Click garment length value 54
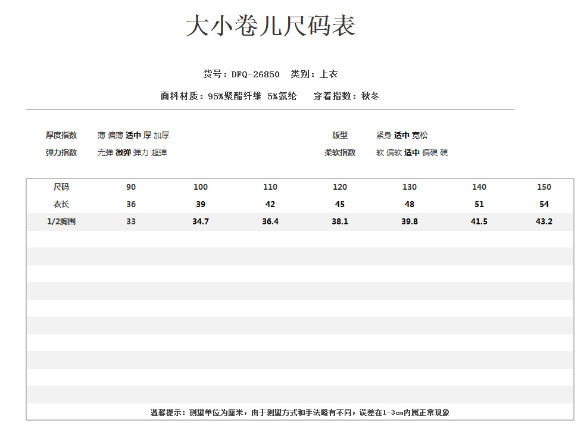 point(544,204)
